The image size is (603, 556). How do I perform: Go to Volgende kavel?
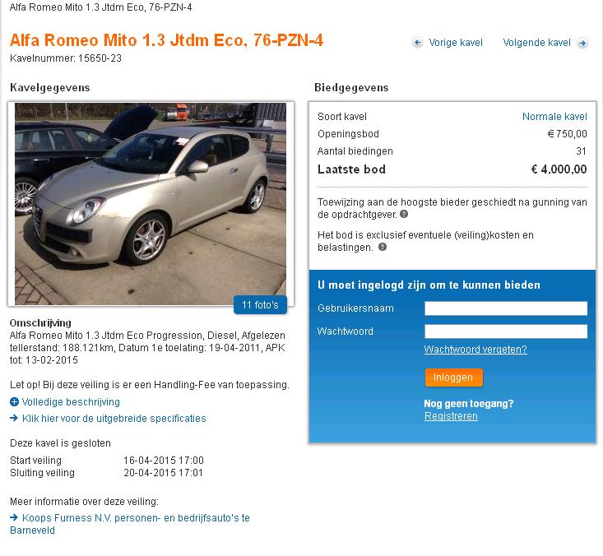pos(536,43)
